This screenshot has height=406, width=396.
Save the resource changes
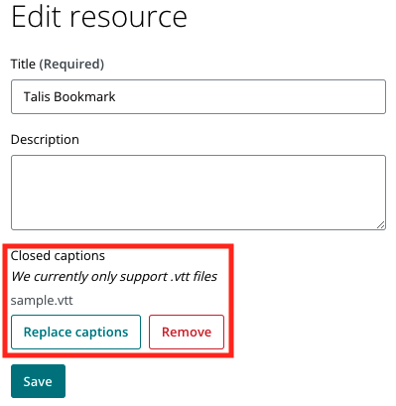tap(38, 381)
